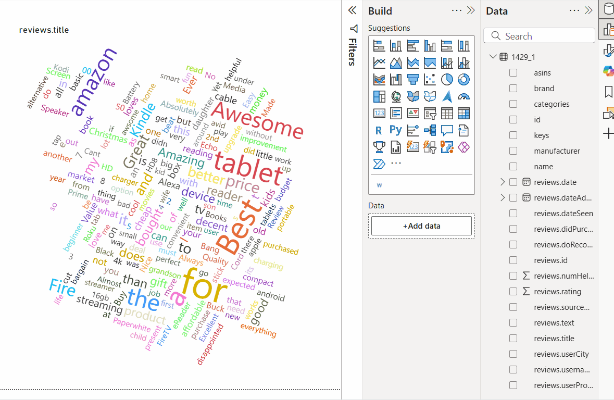Image resolution: width=614 pixels, height=400 pixels.
Task: Add an R script visual
Action: click(x=379, y=130)
